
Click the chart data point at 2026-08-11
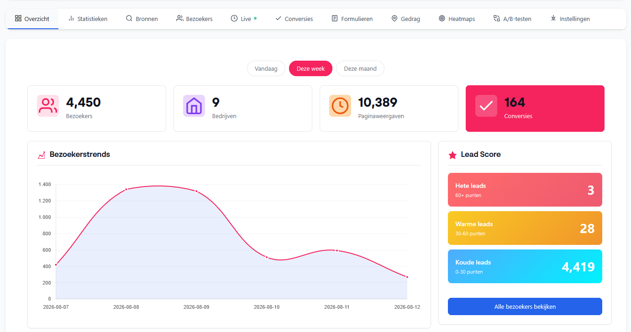[337, 250]
